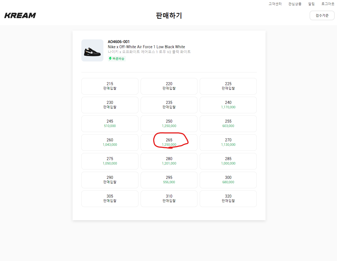Select size 215 판매입찰
Image resolution: width=337 pixels, height=261 pixels.
(110, 86)
